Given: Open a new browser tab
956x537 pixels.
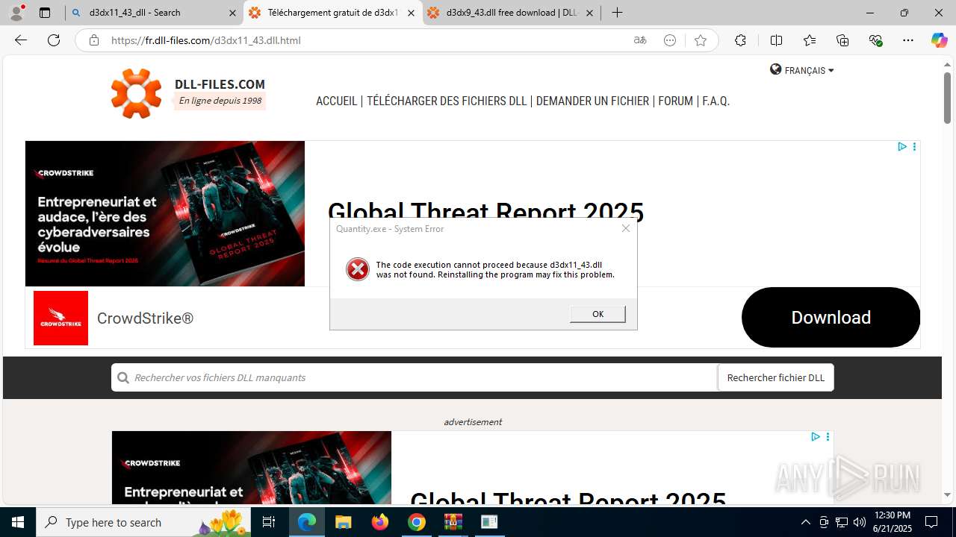Looking at the screenshot, I should point(617,13).
